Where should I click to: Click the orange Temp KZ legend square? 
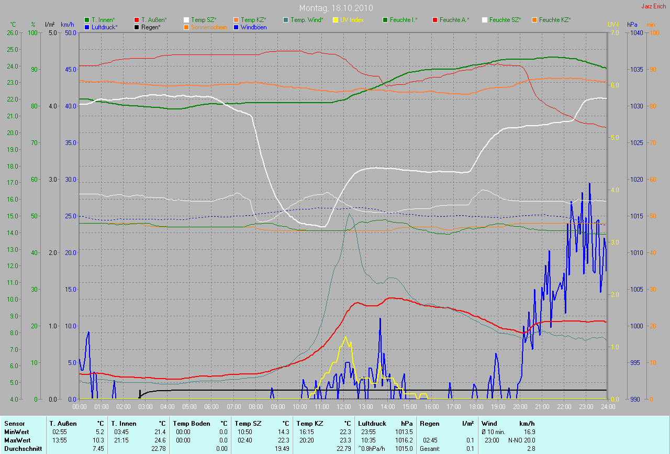(x=236, y=20)
